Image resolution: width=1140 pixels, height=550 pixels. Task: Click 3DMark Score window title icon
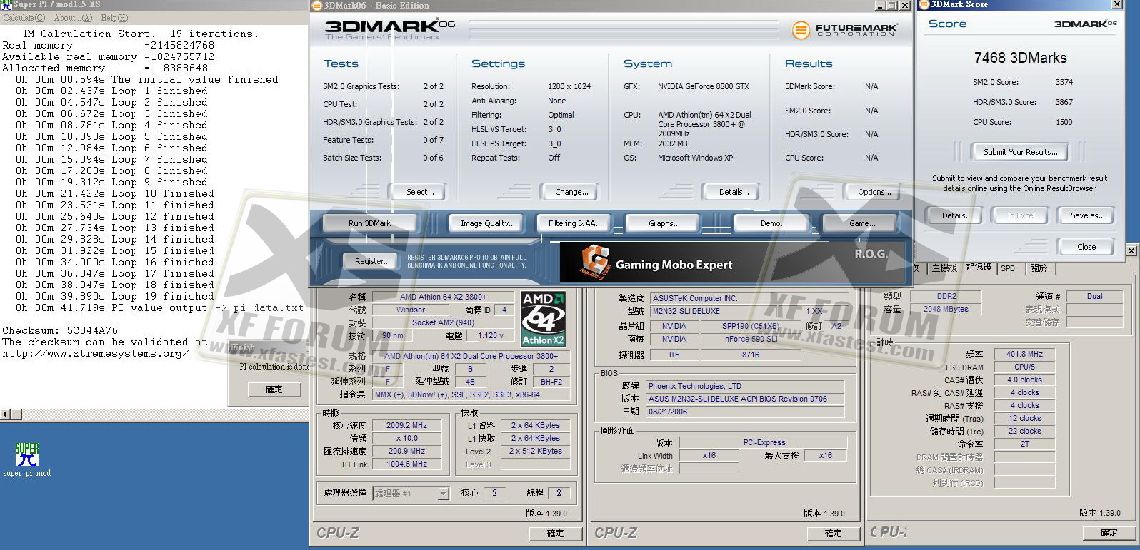pyautogui.click(x=924, y=4)
